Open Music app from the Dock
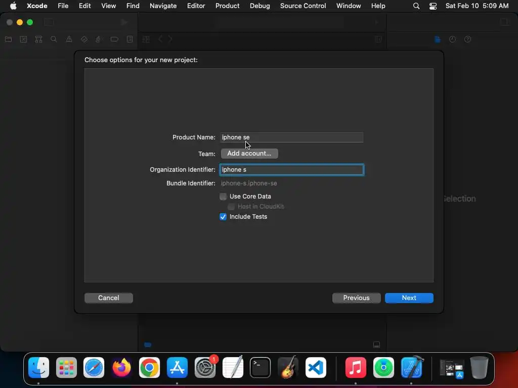518x388 pixels. [356, 368]
